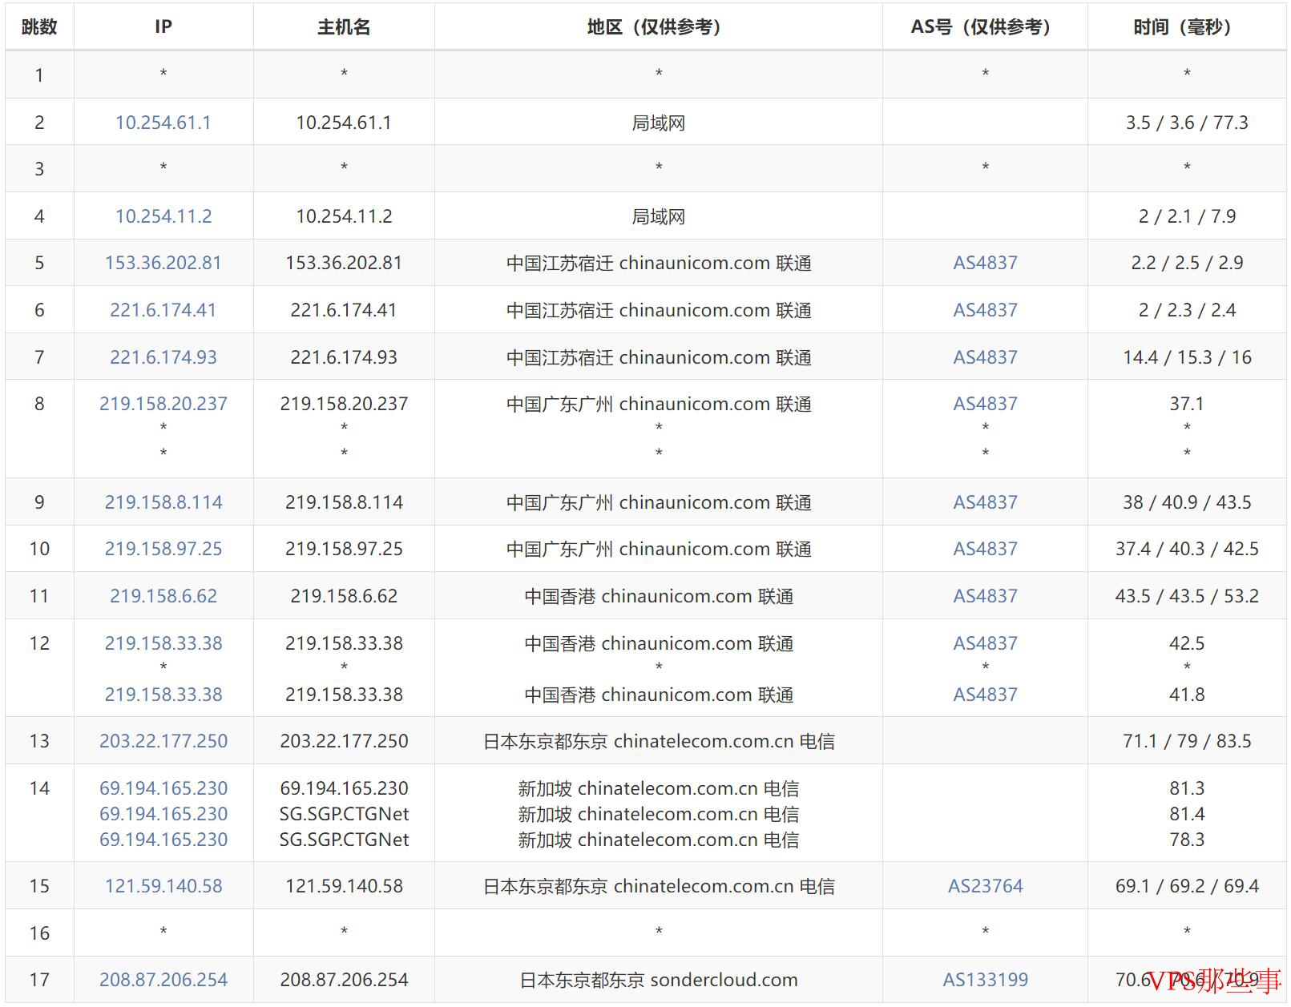Select region cell in hop 15 row
The width and height of the screenshot is (1291, 1007).
pos(658,886)
